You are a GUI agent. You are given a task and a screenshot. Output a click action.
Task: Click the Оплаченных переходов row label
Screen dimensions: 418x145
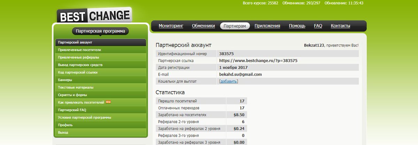pyautogui.click(x=179, y=108)
